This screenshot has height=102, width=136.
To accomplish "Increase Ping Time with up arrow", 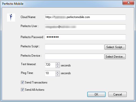I will (57, 72).
